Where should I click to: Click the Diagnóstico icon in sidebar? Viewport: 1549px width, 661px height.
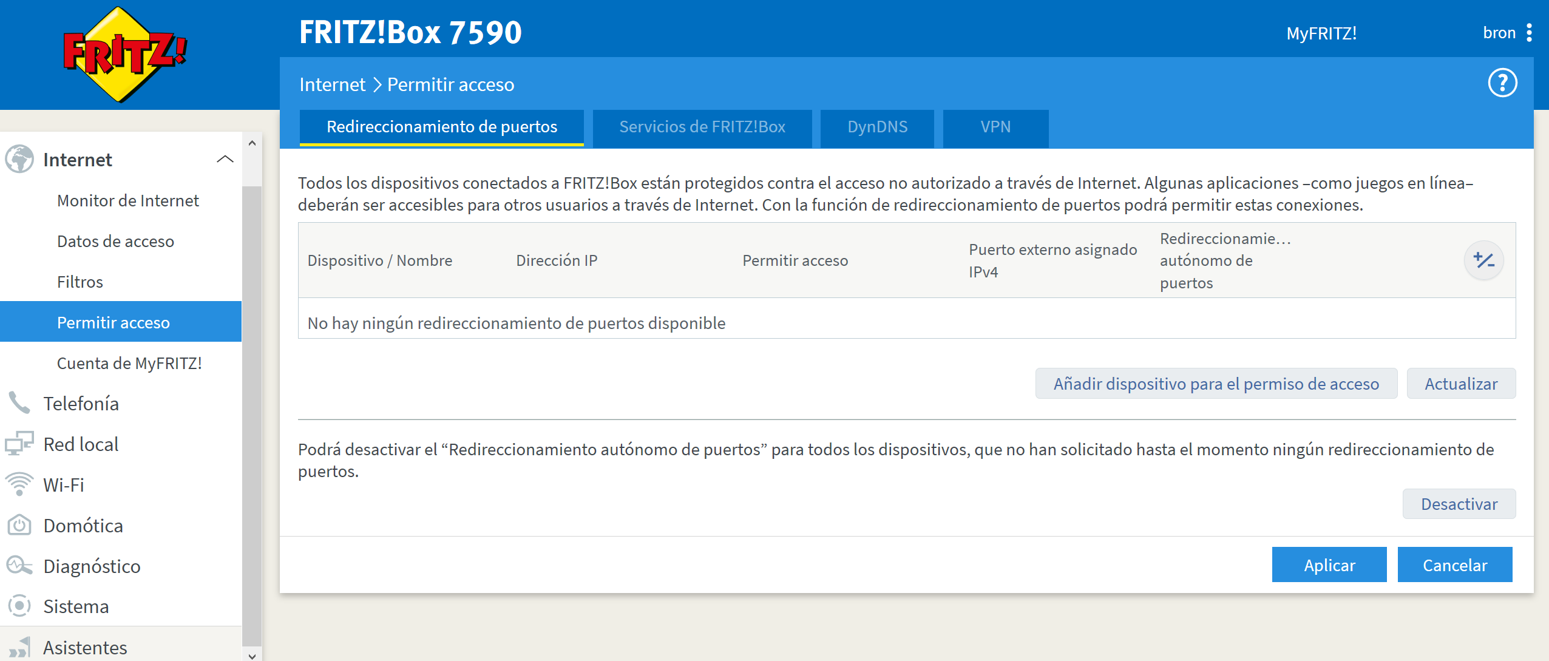point(19,566)
